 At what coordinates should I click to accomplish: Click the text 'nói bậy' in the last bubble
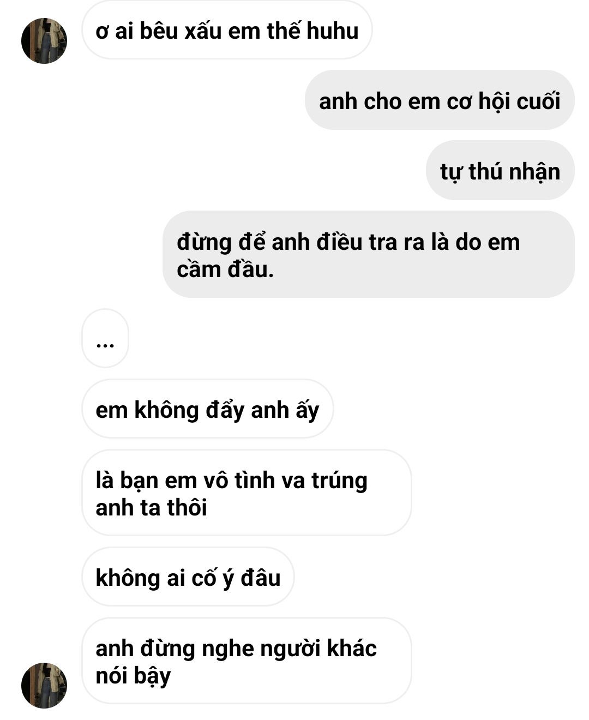pyautogui.click(x=133, y=676)
